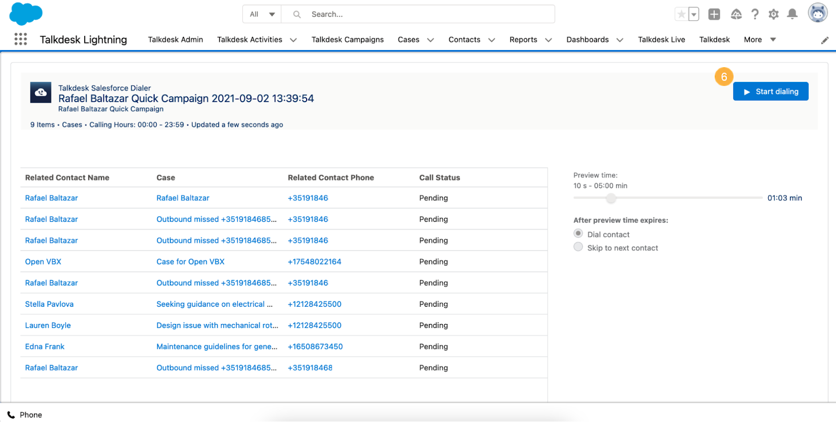Image resolution: width=836 pixels, height=422 pixels.
Task: Open the Help question mark icon
Action: coord(755,14)
